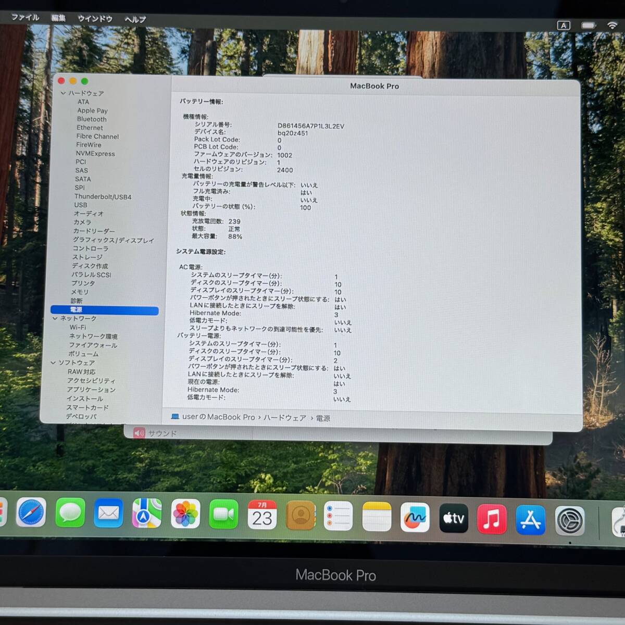
Task: Launch Music from the Dock
Action: coord(492,519)
